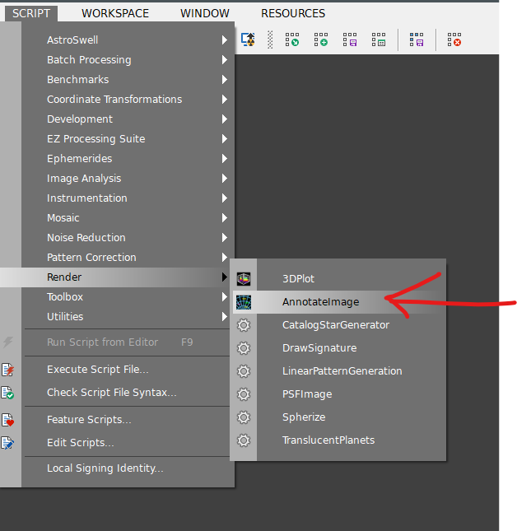Click the Execute Script File icon
The height and width of the screenshot is (531, 517).
8,370
